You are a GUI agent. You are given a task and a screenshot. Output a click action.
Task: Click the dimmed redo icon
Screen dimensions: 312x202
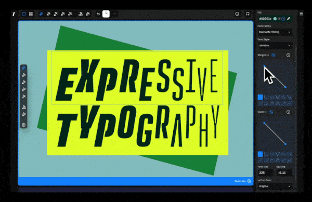(114, 14)
